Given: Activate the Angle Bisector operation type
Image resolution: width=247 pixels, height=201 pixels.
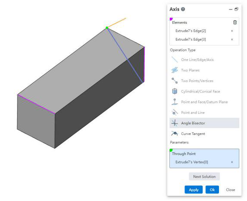Looking at the screenshot, I should point(204,123).
